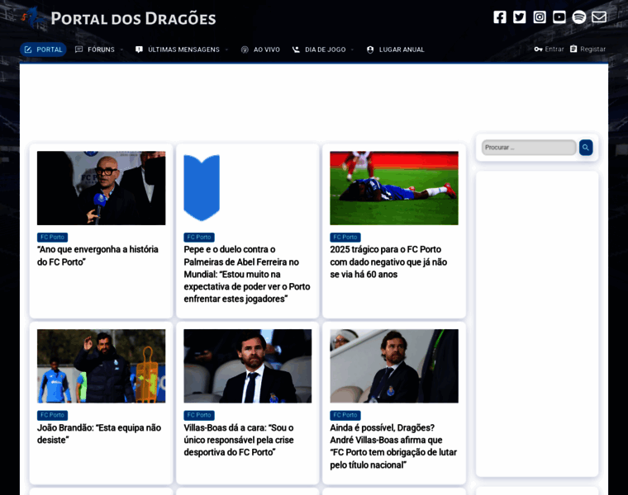Expand the Últimas Mensagens dropdown arrow
Viewport: 628px width, 495px height.
[x=226, y=50]
